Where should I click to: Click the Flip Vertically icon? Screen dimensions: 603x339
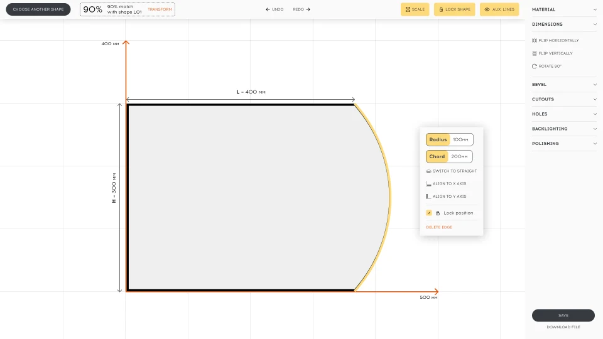pyautogui.click(x=534, y=53)
